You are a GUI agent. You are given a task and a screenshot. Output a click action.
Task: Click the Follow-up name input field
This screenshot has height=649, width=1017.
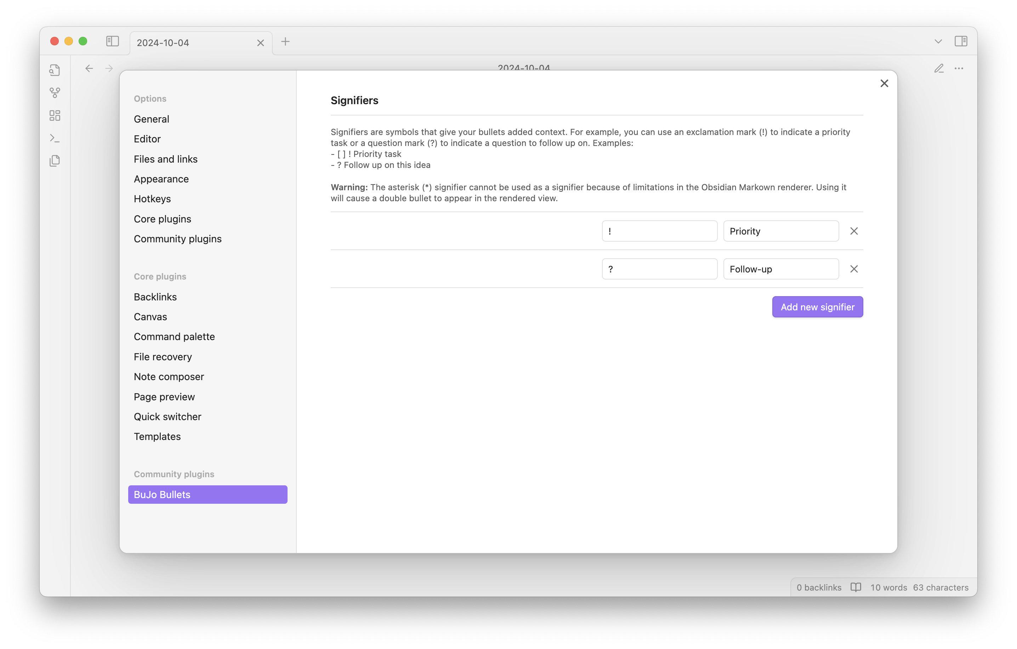780,269
